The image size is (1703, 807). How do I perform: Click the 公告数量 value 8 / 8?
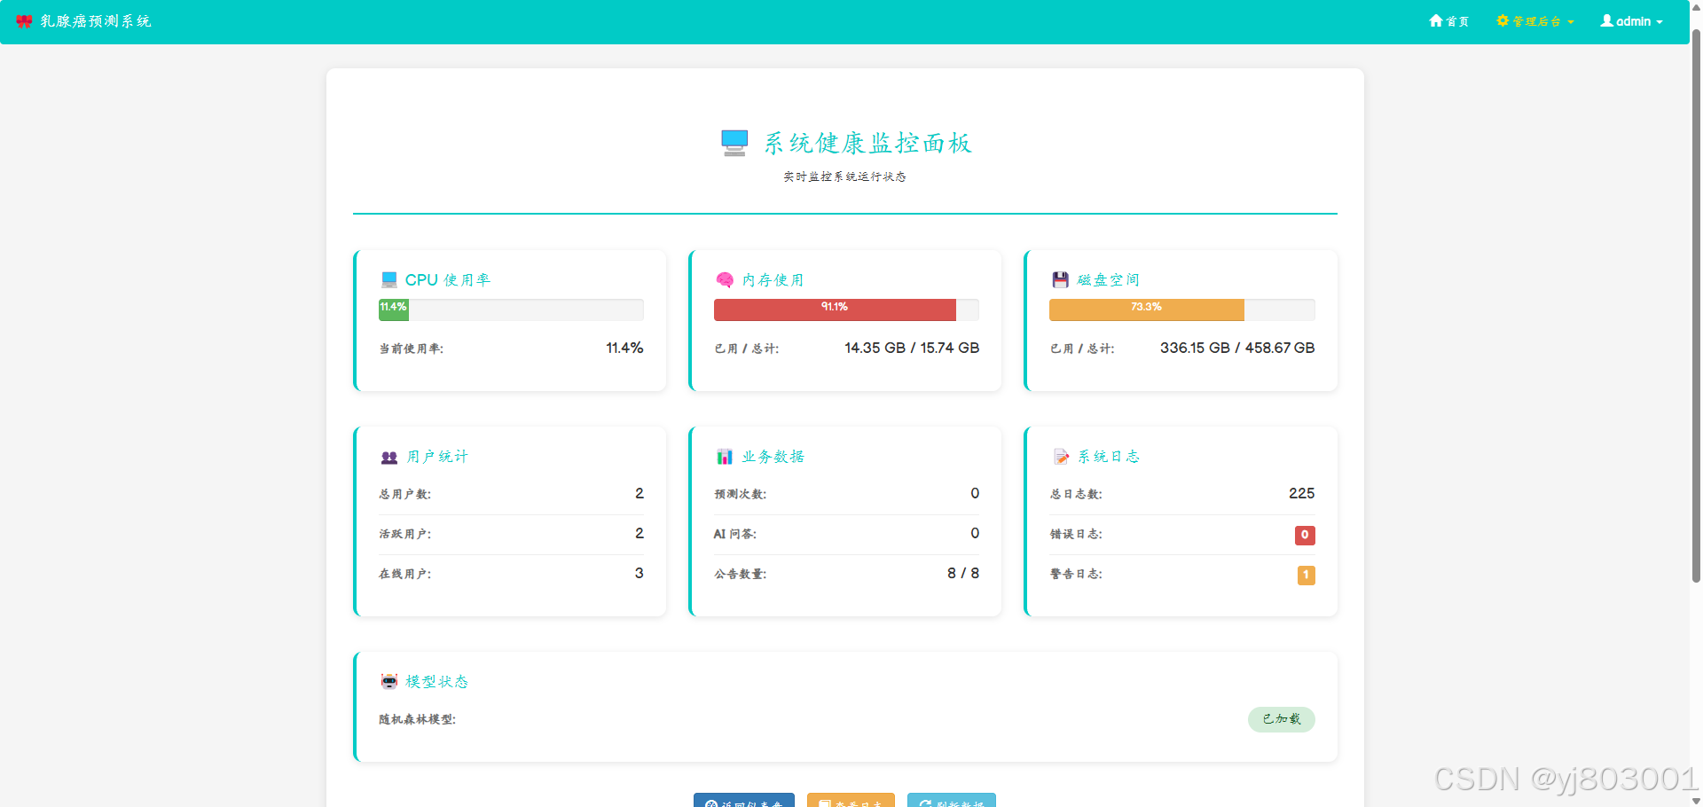(x=963, y=574)
